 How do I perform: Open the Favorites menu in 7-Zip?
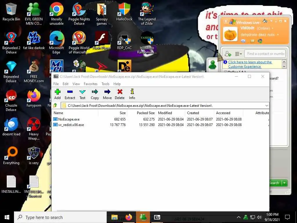[90, 84]
